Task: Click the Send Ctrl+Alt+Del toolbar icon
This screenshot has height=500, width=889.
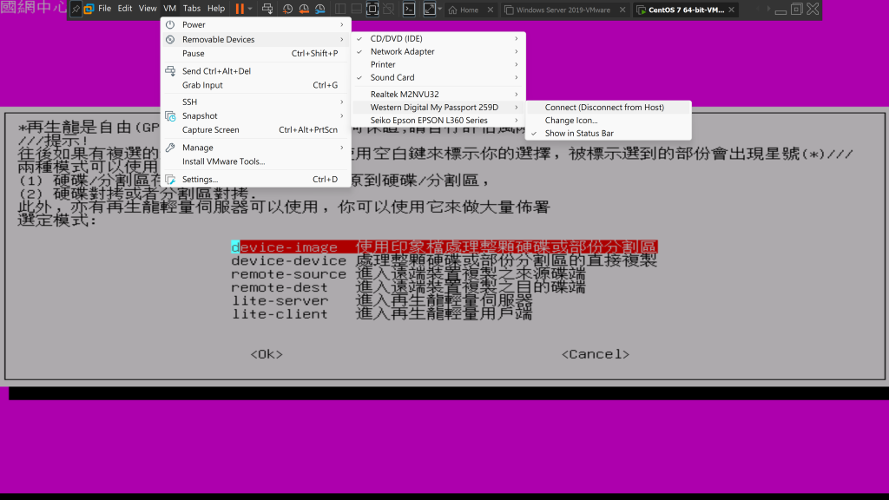Action: pos(267,9)
